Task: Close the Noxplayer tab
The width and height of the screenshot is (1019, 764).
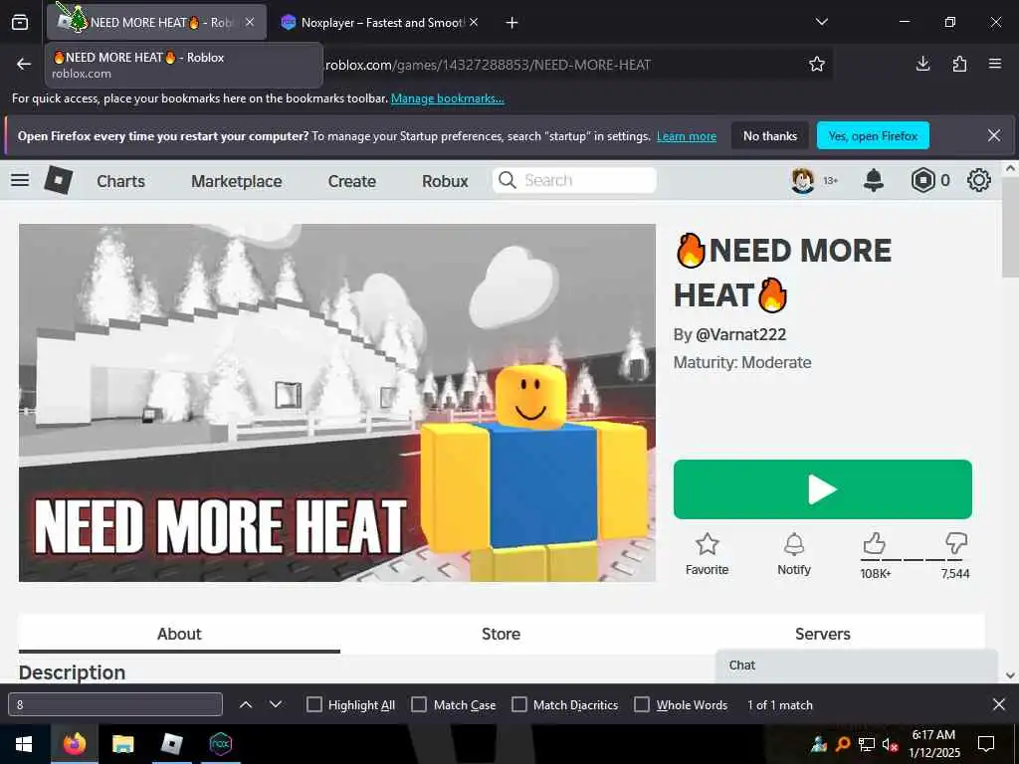Action: pos(474,22)
